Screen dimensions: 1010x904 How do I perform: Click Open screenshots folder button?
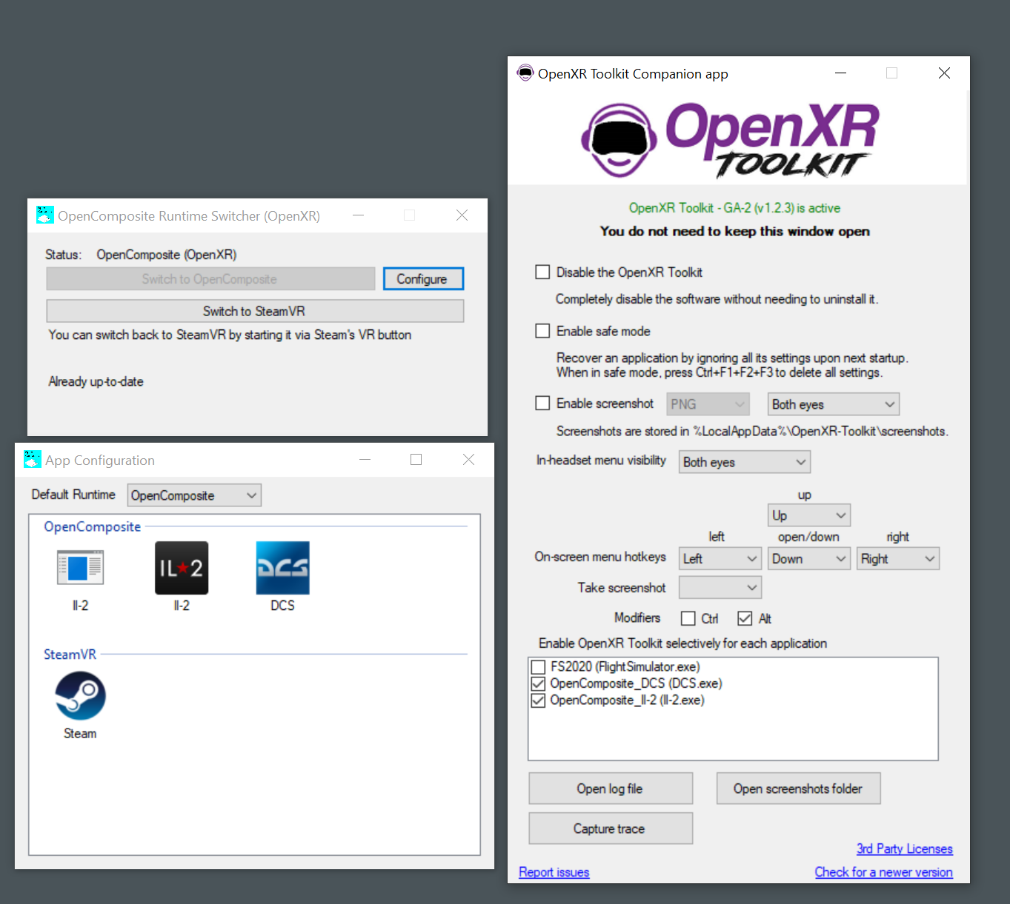click(799, 789)
